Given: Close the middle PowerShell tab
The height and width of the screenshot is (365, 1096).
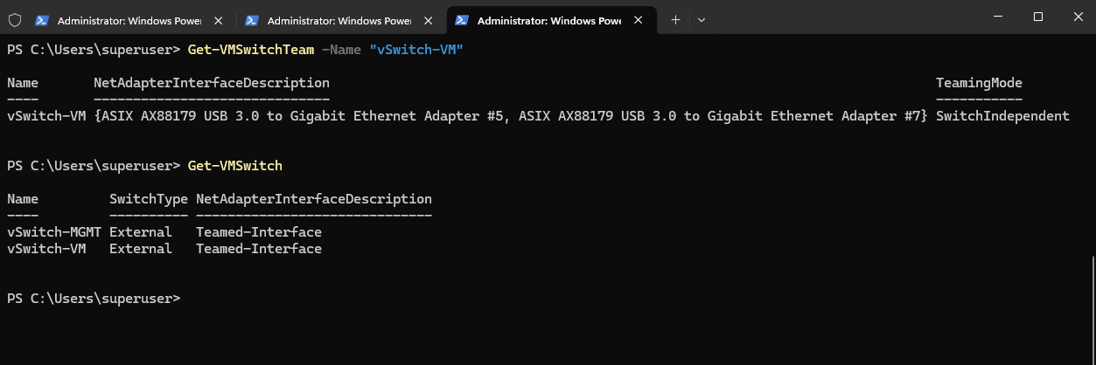Looking at the screenshot, I should pyautogui.click(x=428, y=19).
